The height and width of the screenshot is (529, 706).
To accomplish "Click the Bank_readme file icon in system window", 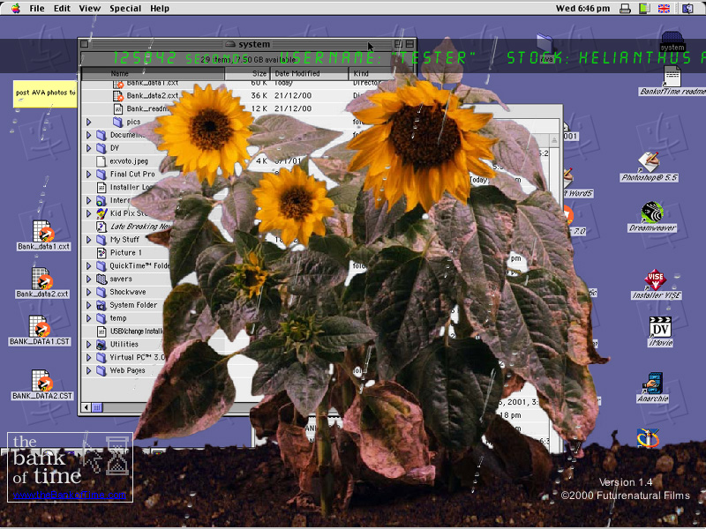I will (x=118, y=108).
